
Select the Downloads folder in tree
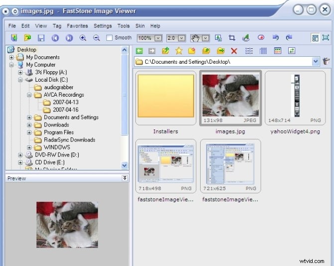[56, 125]
